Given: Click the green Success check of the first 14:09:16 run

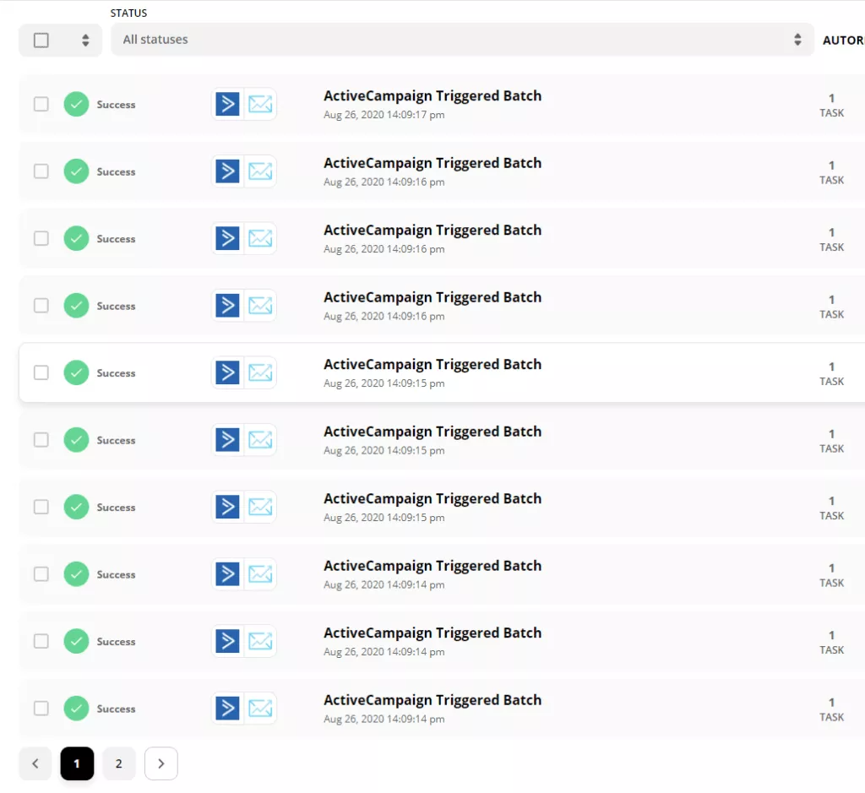Looking at the screenshot, I should point(76,171).
